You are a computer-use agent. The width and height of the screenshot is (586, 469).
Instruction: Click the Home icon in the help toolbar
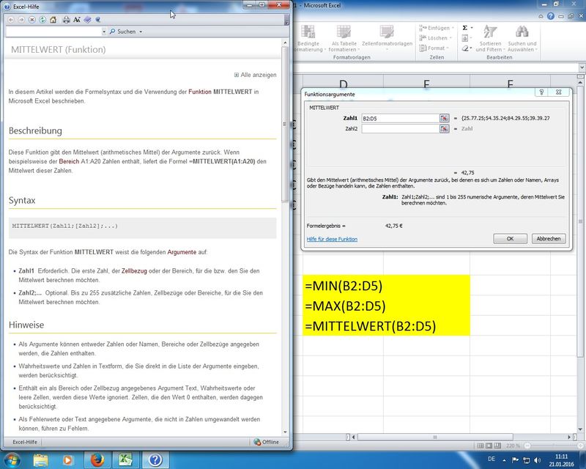pos(53,20)
